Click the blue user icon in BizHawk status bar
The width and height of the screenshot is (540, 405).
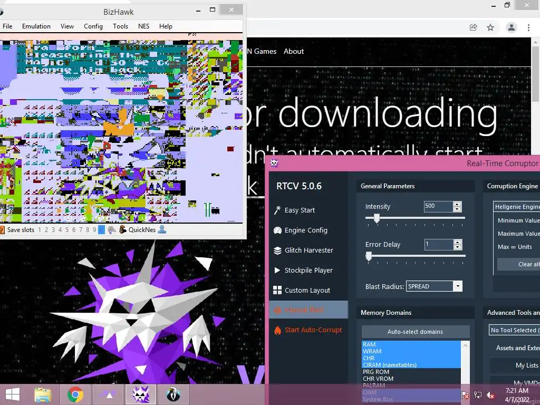(162, 230)
